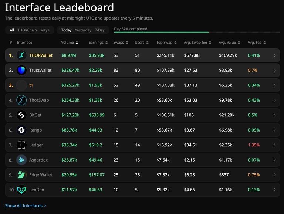This screenshot has width=284, height=214.
Task: Sort by Swaps using its sort arrows
Action: click(127, 43)
